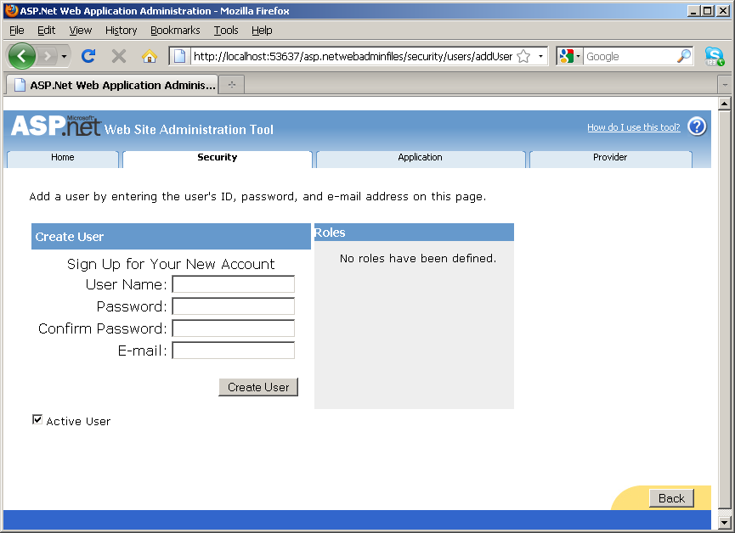
Task: Bookmark this page with the star icon
Action: 523,56
